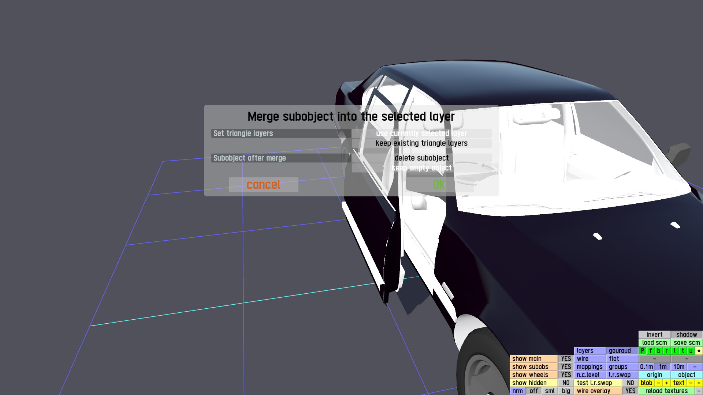Click the green f view button
This screenshot has height=395, width=703.
[x=651, y=351]
